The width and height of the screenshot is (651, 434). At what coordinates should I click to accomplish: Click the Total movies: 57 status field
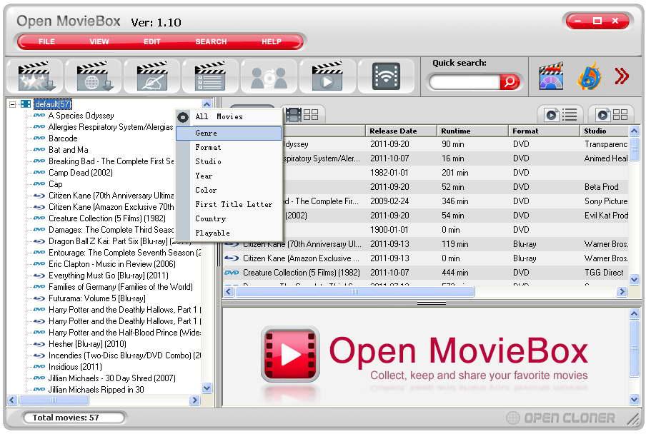[x=73, y=418]
